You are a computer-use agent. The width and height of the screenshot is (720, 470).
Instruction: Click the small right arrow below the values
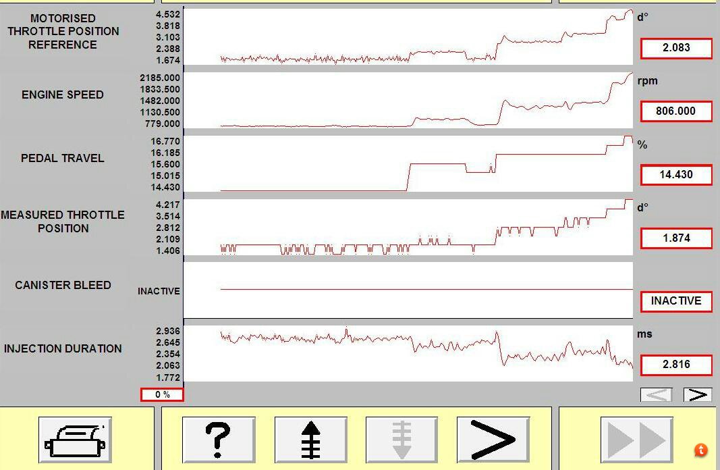pyautogui.click(x=698, y=394)
